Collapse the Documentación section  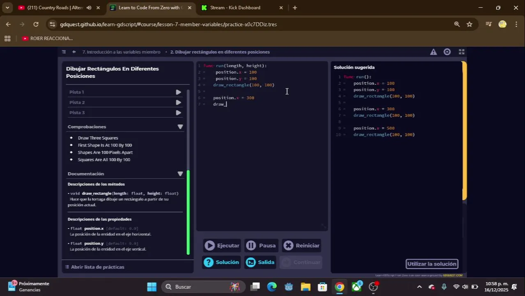point(180,174)
